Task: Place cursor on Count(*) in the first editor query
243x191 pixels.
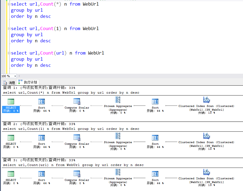Action: point(51,4)
